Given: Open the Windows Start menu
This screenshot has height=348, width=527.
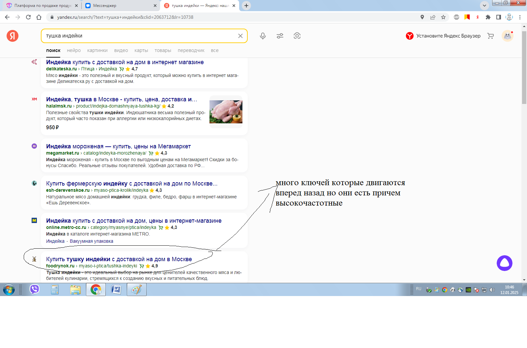Looking at the screenshot, I should coord(9,290).
